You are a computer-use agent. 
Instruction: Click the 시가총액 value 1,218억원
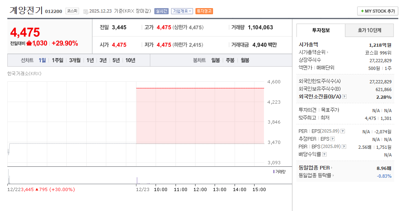[380, 45]
